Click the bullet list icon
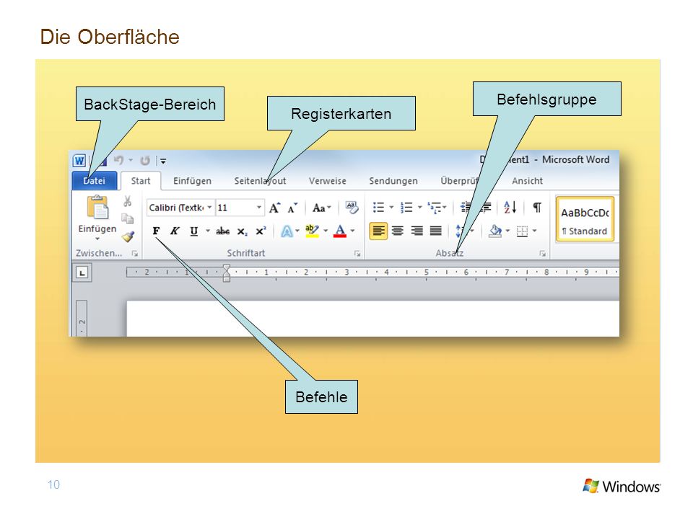 coord(379,208)
